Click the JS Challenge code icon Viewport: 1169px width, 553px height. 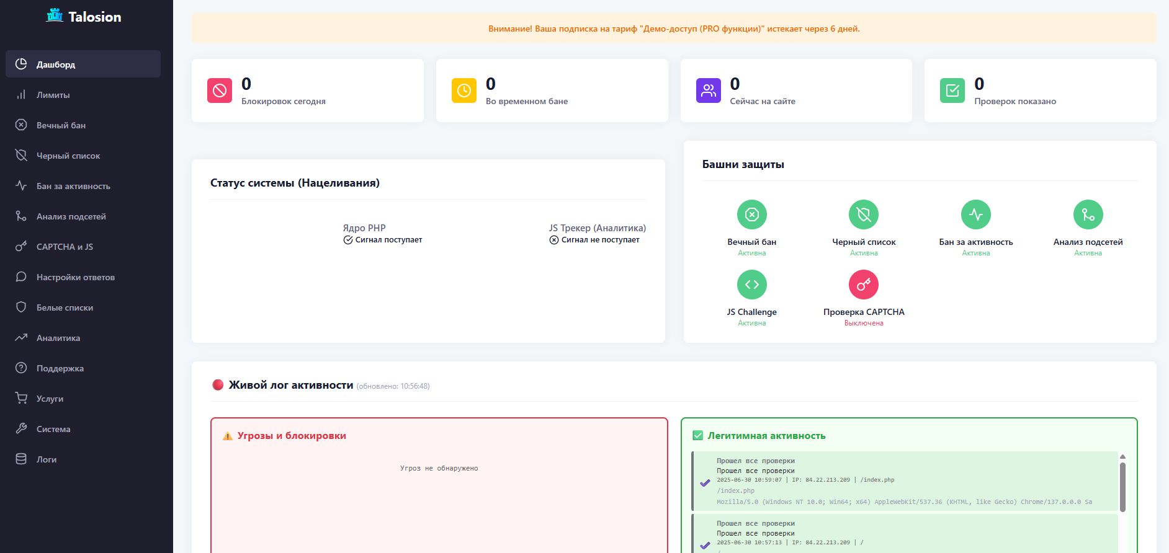(751, 285)
